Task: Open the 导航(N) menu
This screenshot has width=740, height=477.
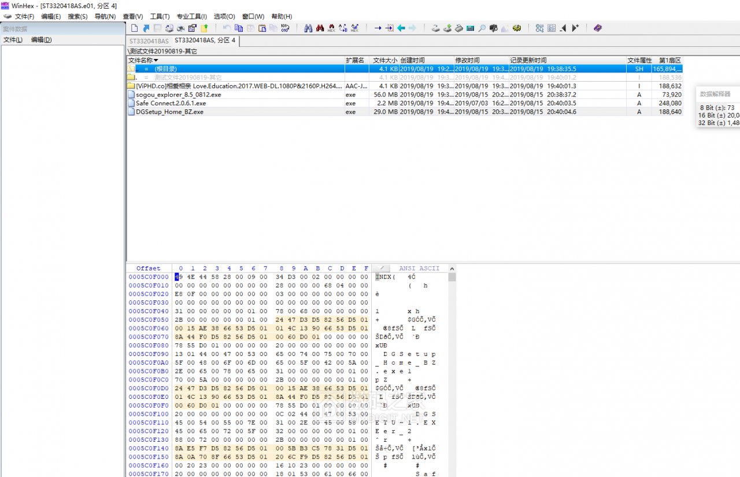Action: pos(105,16)
